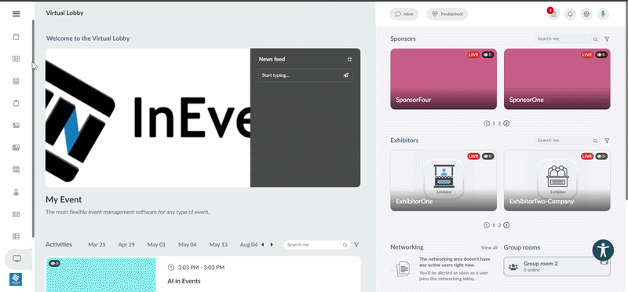Open the AI in Events activity
This screenshot has width=628, height=292.
click(x=184, y=281)
